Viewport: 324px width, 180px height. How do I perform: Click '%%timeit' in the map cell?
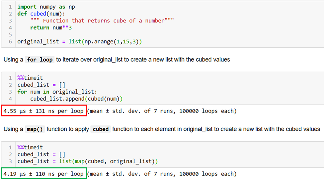[30, 148]
